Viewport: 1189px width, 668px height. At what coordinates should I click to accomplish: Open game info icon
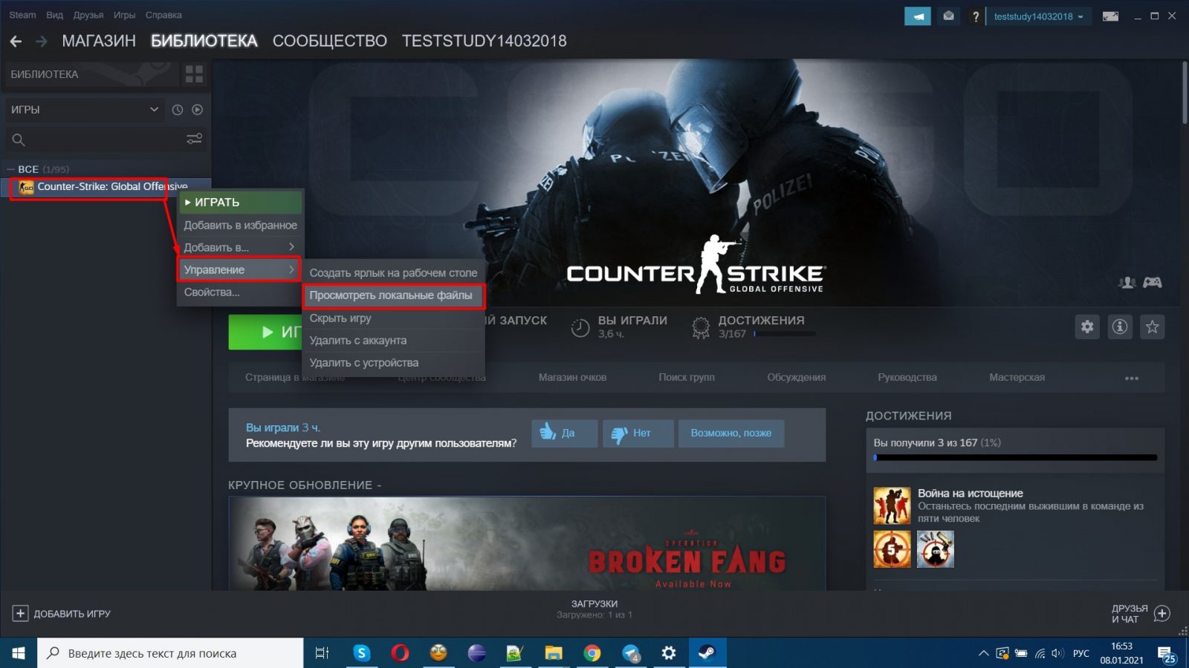[1120, 327]
